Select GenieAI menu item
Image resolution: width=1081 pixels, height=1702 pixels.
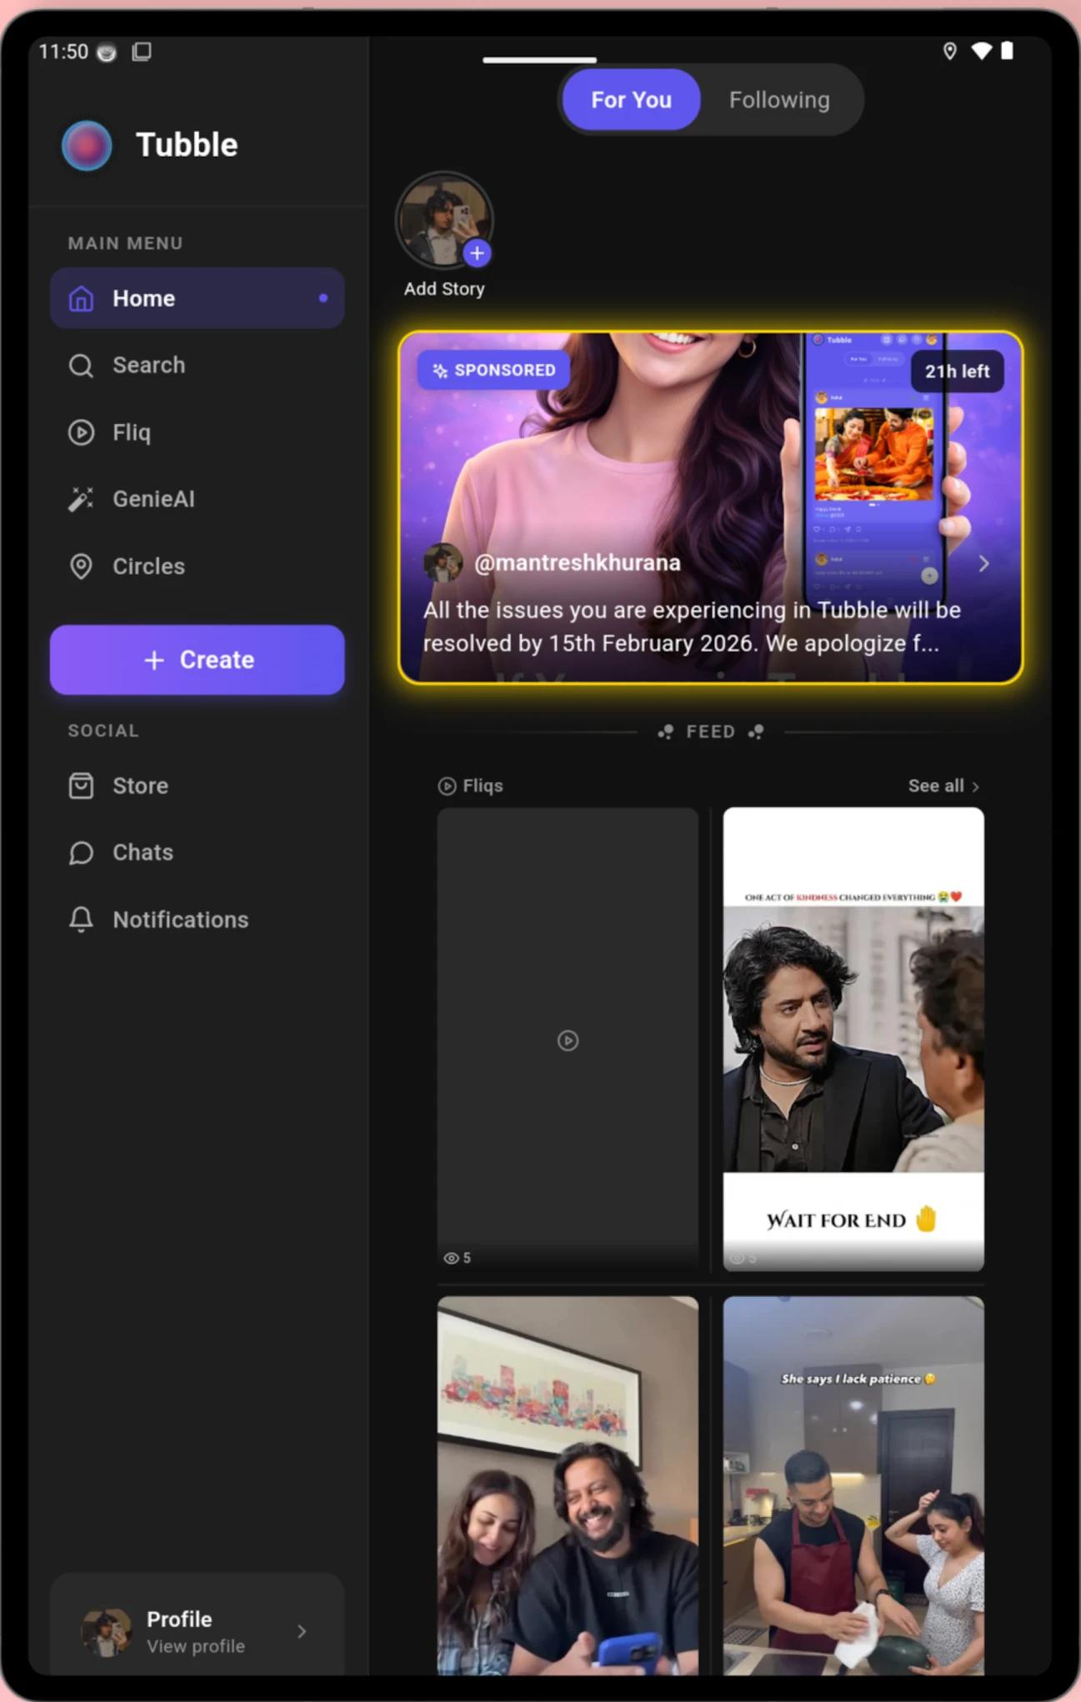click(197, 499)
